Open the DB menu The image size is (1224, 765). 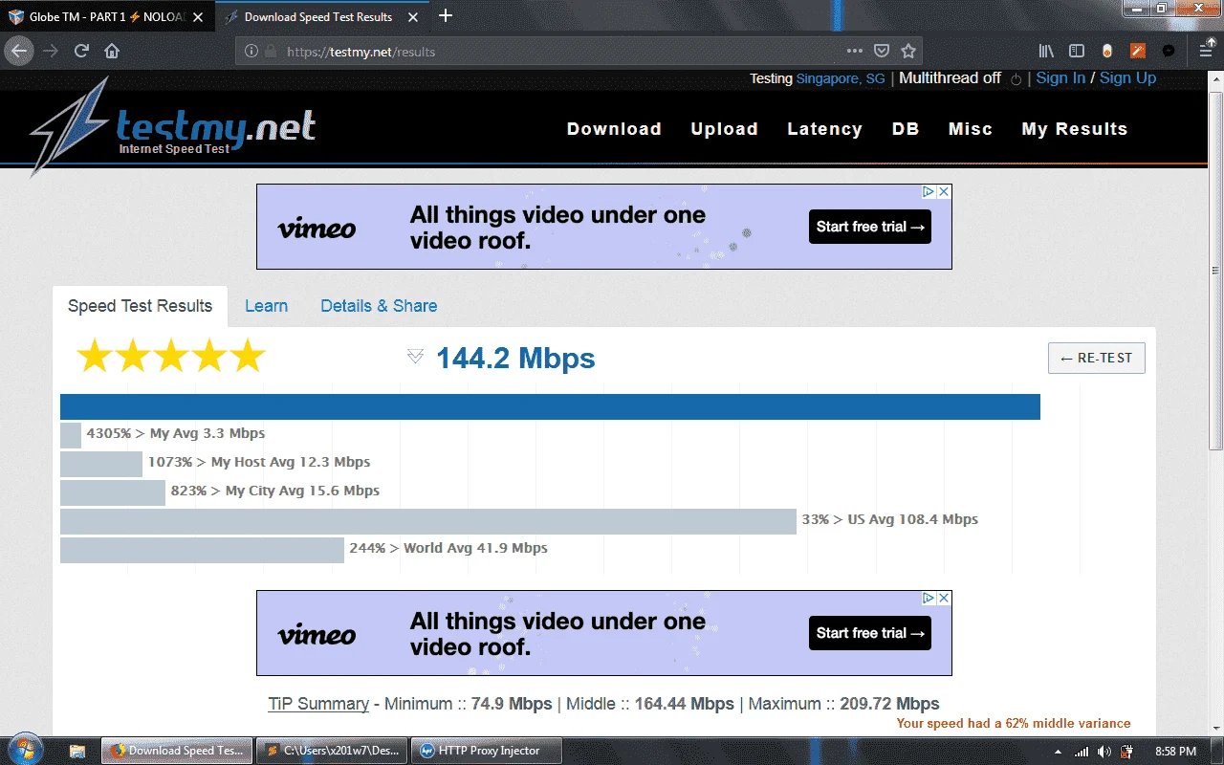click(906, 129)
